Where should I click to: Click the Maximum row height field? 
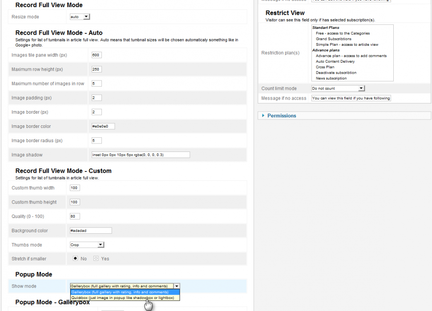point(97,69)
